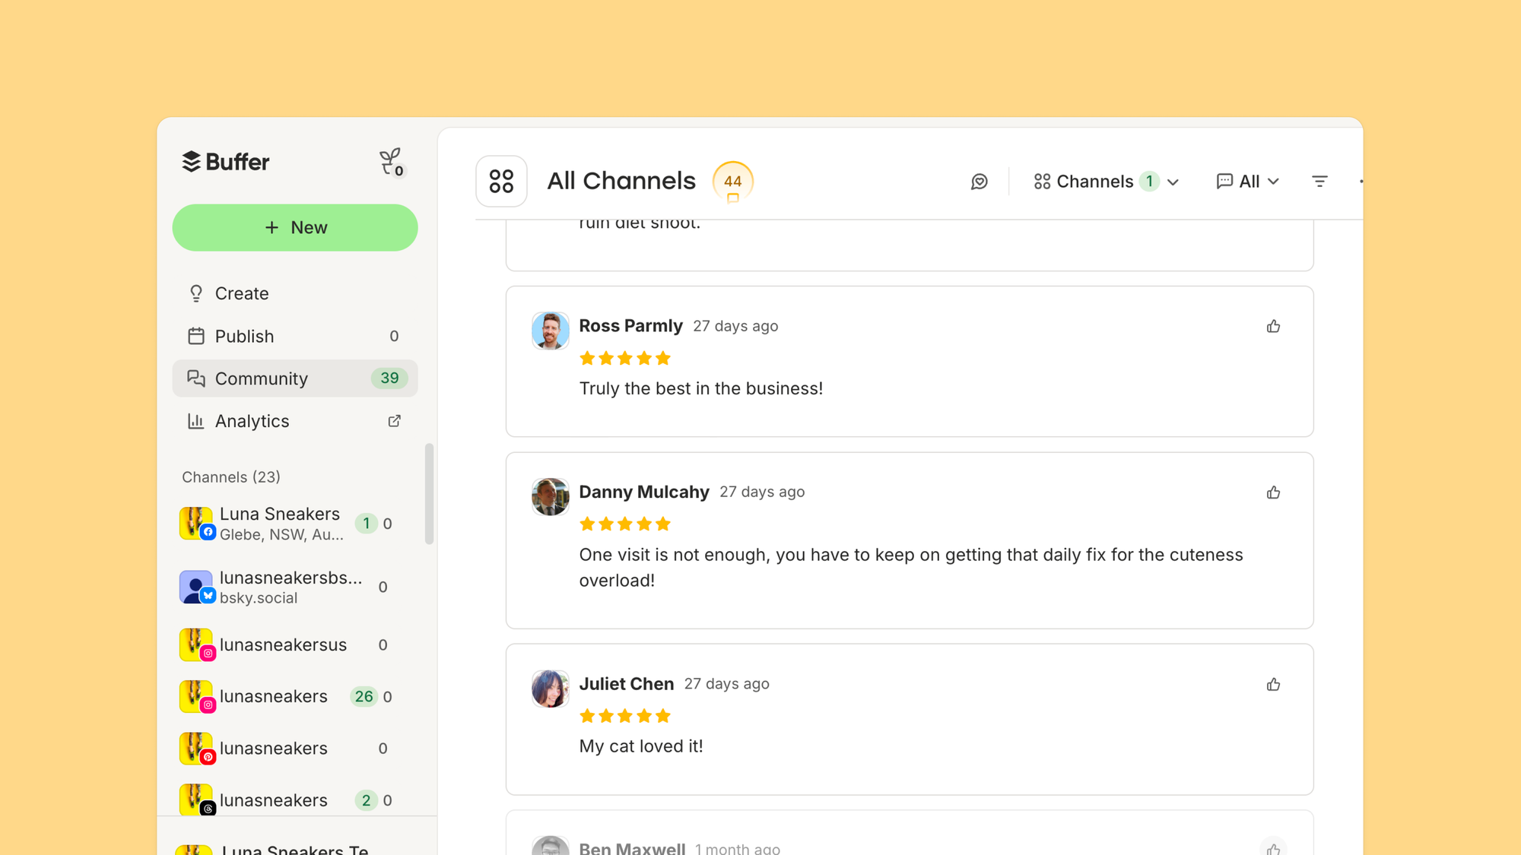The image size is (1521, 855).
Task: Open the plant growth streak icon
Action: (x=390, y=160)
